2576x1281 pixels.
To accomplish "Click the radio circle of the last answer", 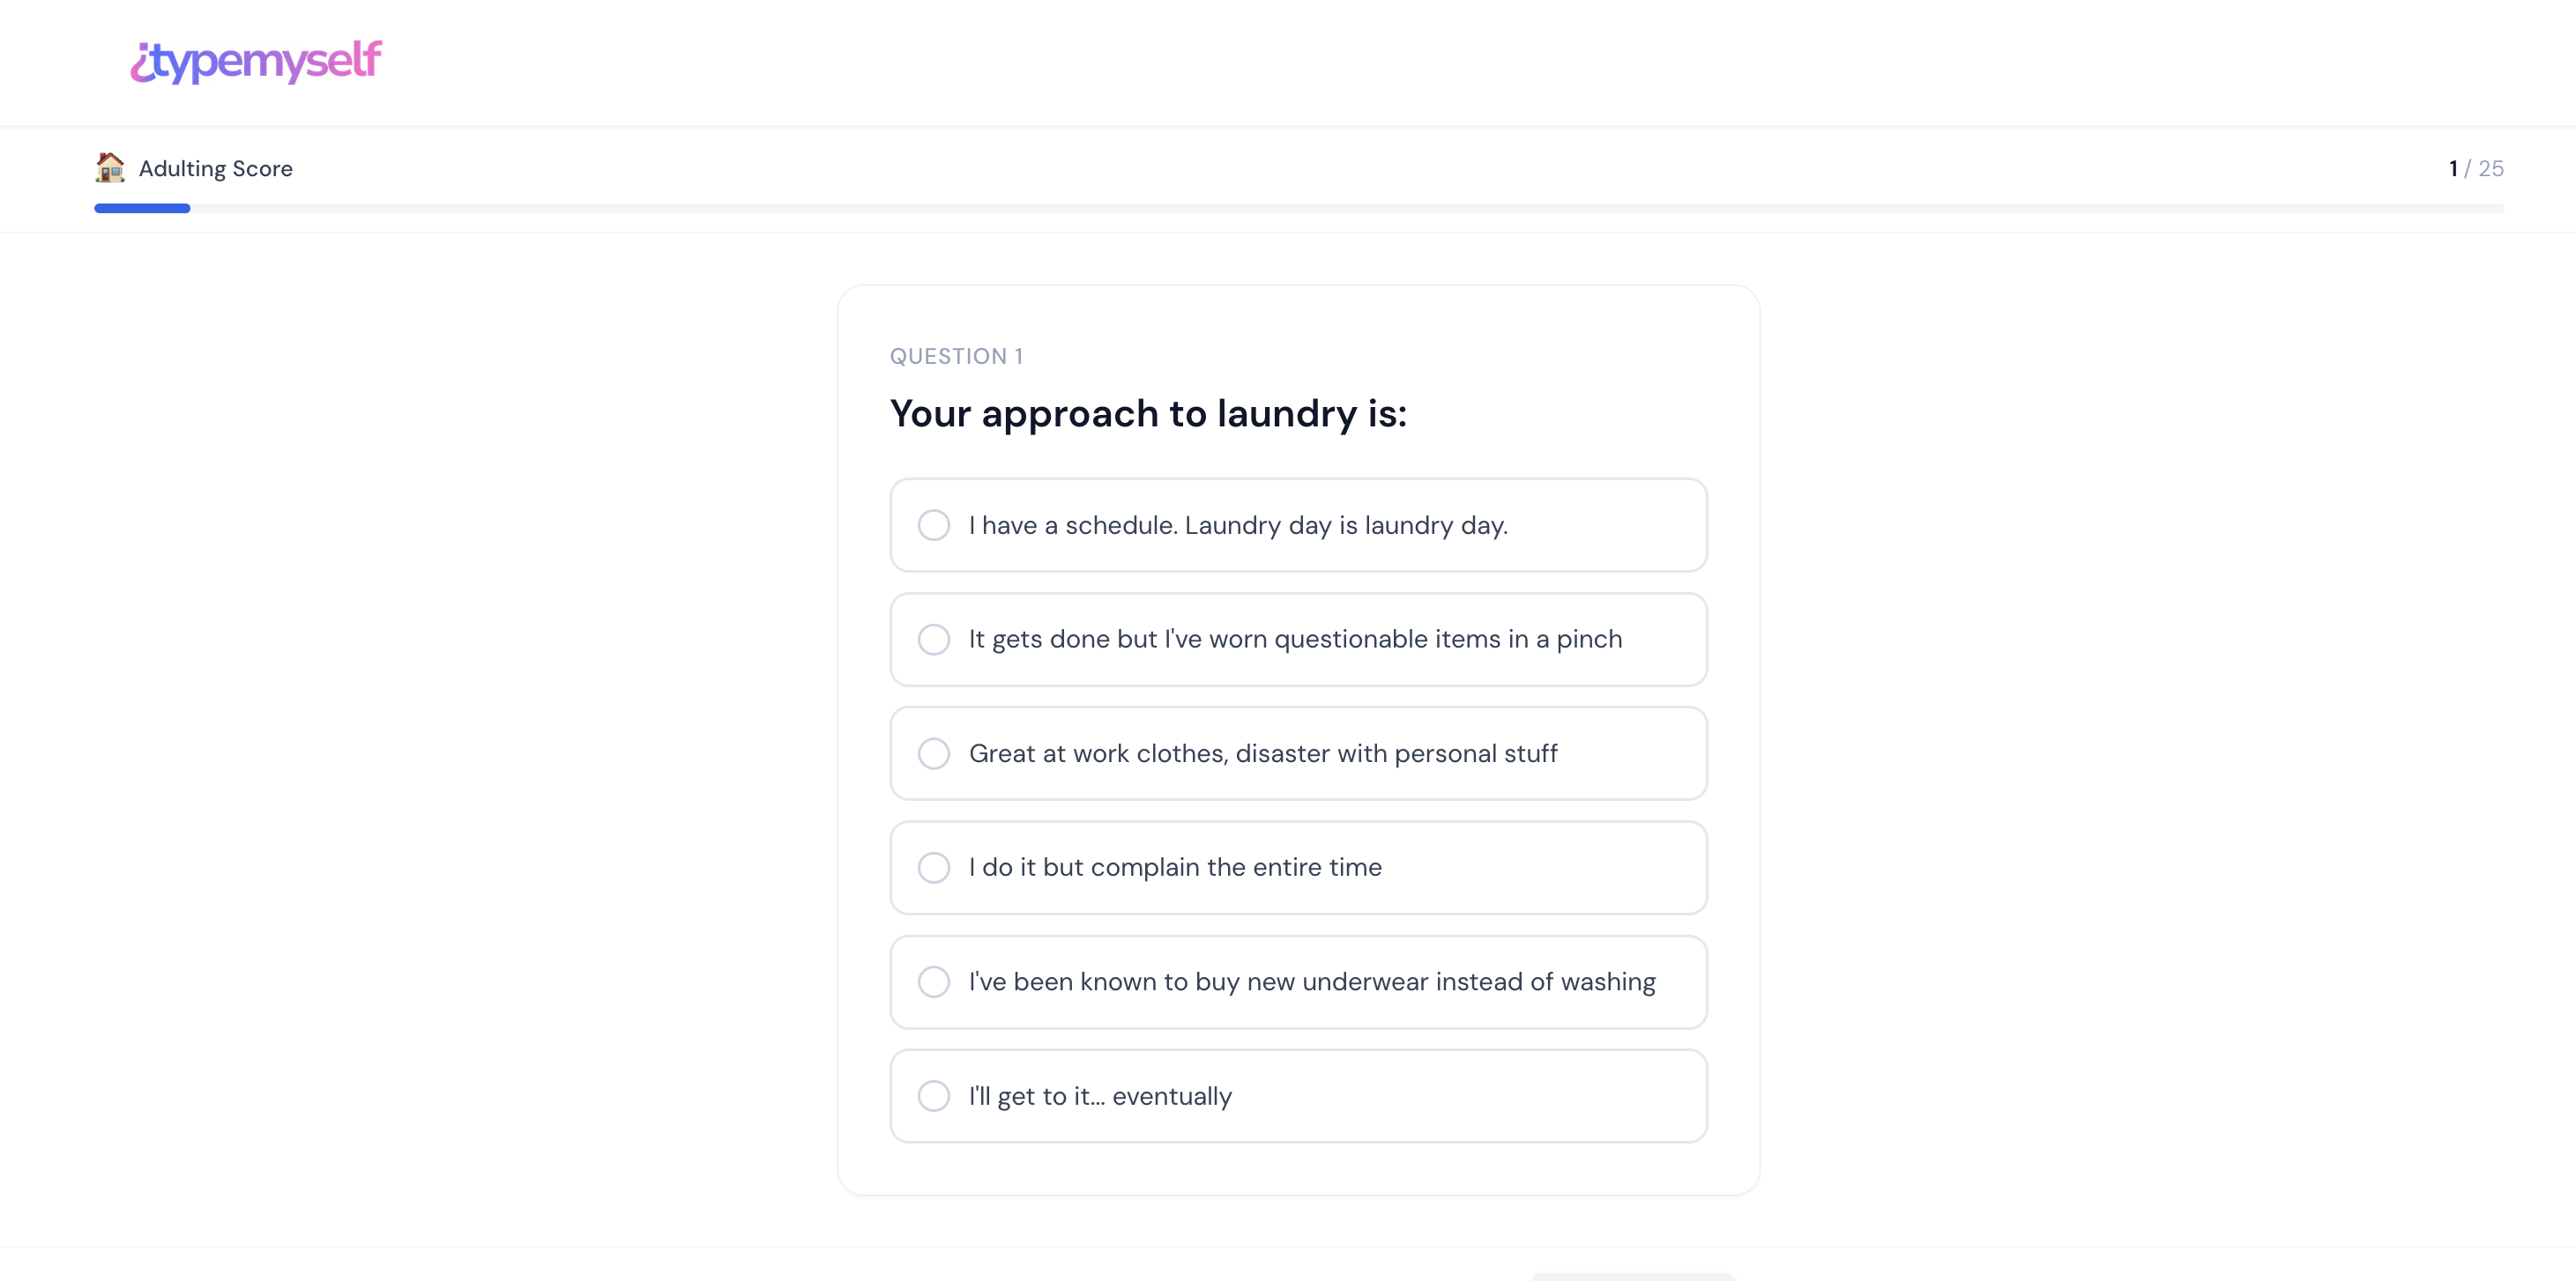I will tap(934, 1095).
